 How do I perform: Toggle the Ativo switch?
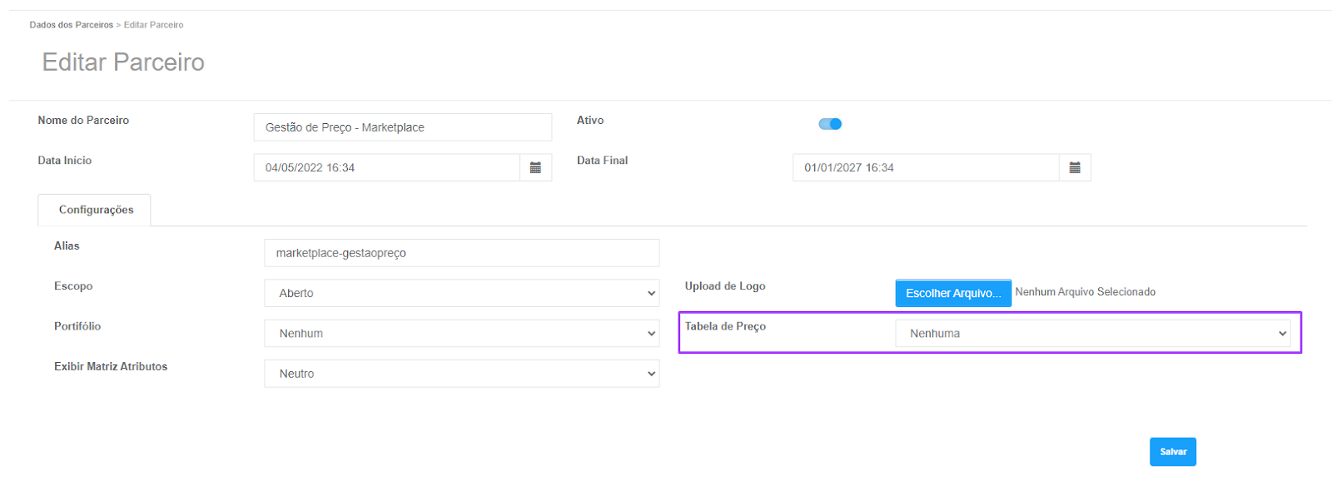click(830, 124)
